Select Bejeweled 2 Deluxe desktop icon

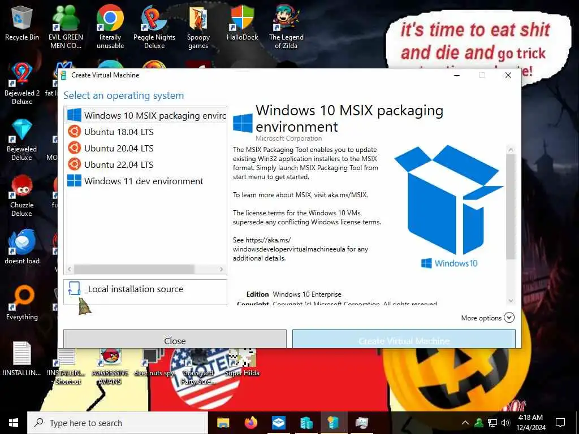22,84
